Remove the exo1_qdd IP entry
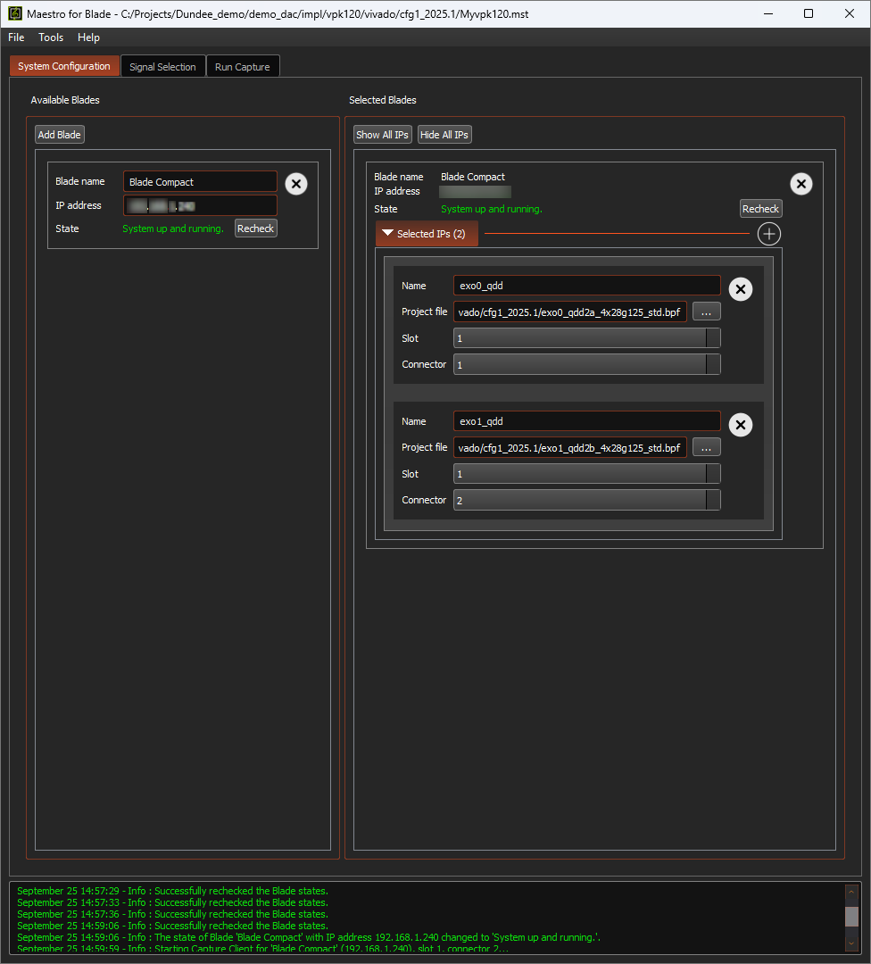 point(741,425)
